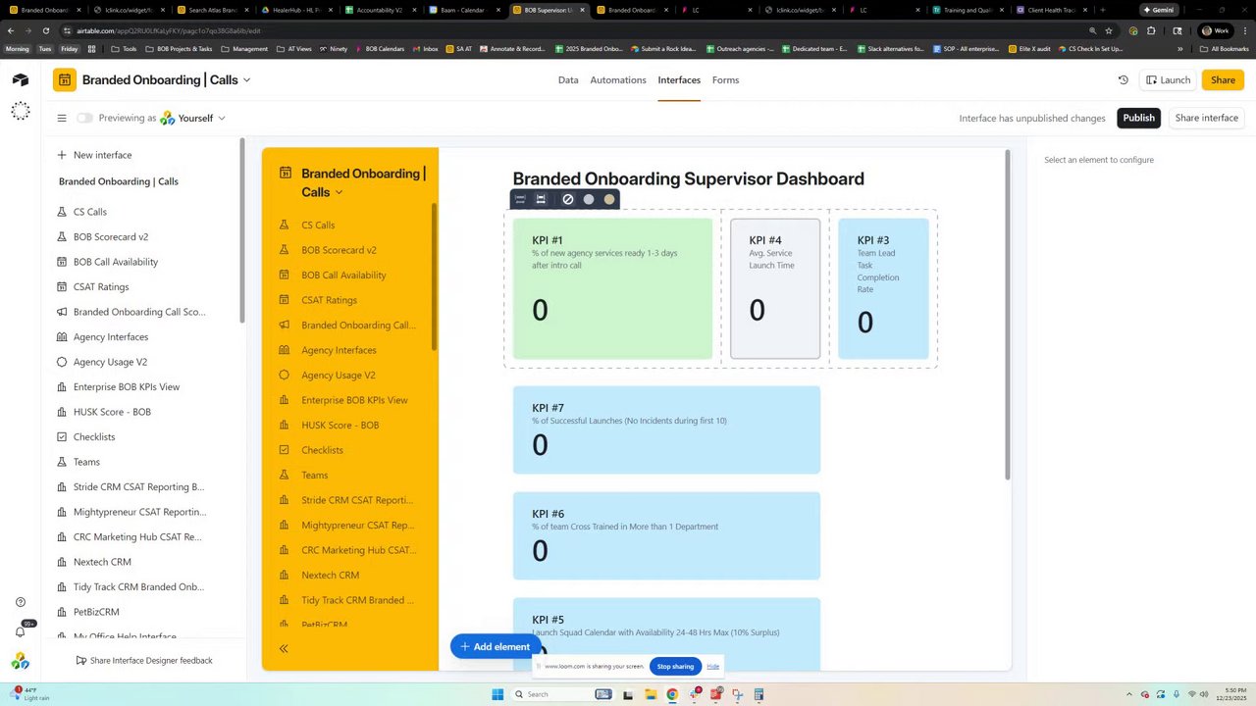
Task: Bookmark this page with the star icon
Action: pos(1109,30)
